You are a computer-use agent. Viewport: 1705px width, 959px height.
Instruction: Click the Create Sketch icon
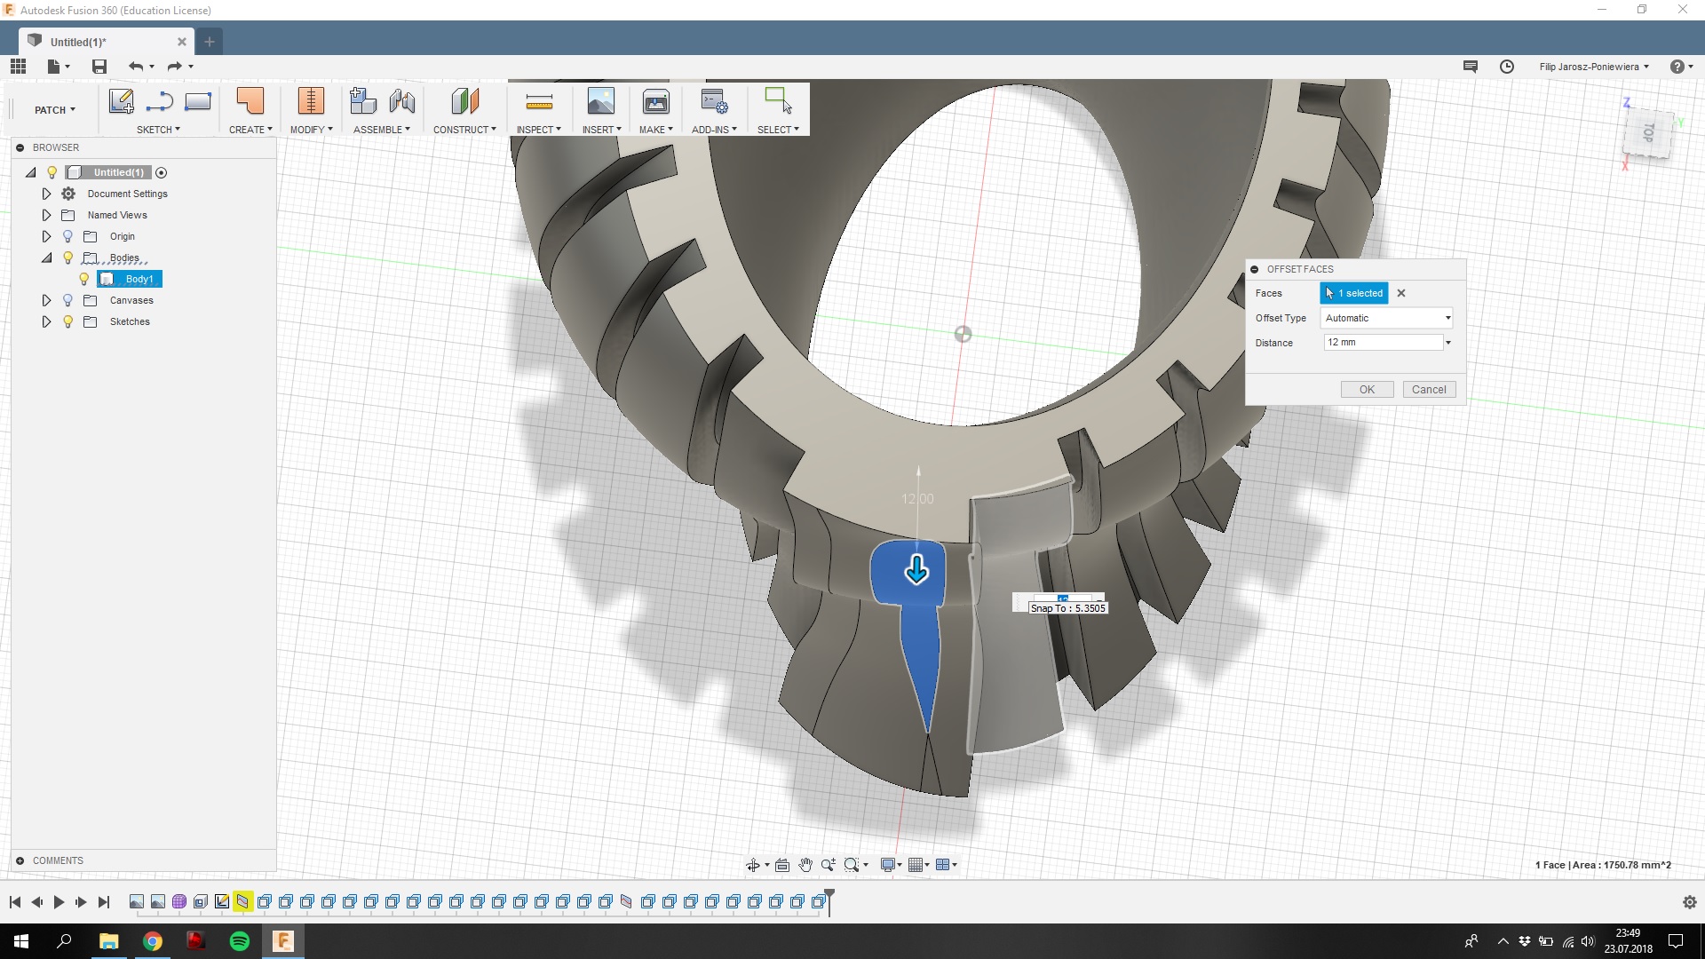coord(121,101)
